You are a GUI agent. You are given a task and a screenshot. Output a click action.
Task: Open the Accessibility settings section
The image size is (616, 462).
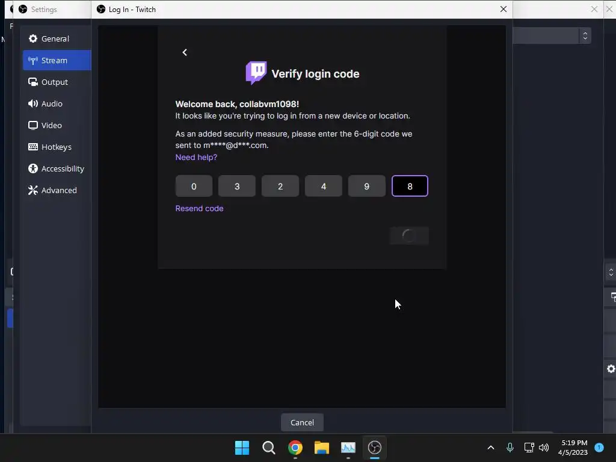tap(57, 168)
